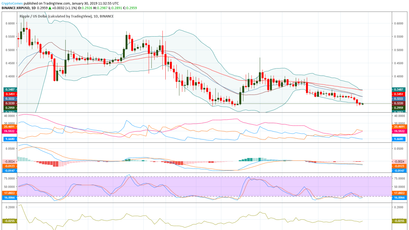Click 0.5500 tick on right price axis
This screenshot has width=409, height=230.
tap(399, 37)
